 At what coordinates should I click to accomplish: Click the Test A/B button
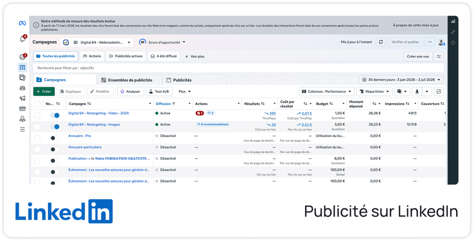point(159,92)
